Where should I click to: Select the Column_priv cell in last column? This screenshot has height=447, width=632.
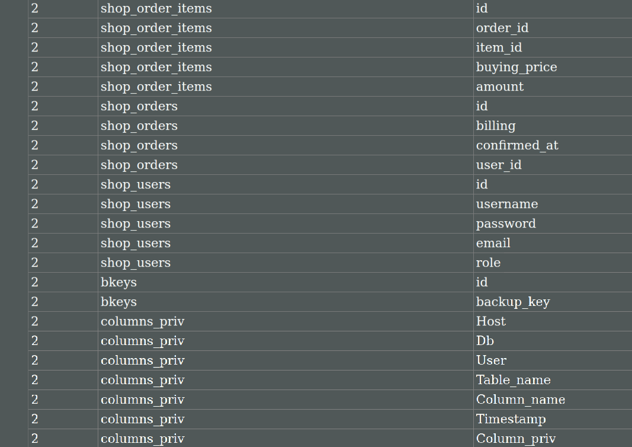coord(516,439)
